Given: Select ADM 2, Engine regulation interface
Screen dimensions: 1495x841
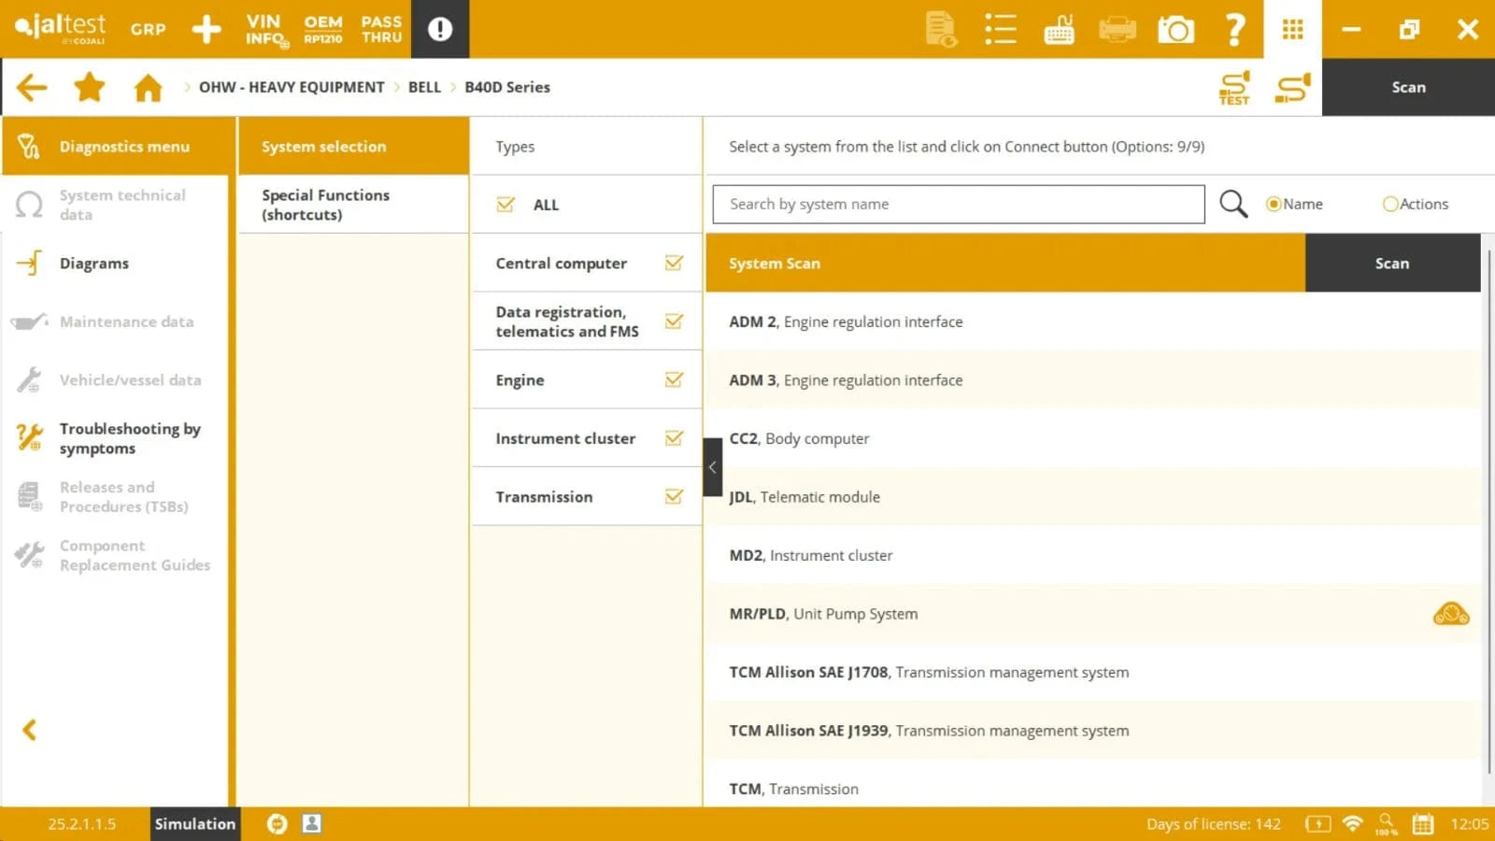Looking at the screenshot, I should [1093, 321].
